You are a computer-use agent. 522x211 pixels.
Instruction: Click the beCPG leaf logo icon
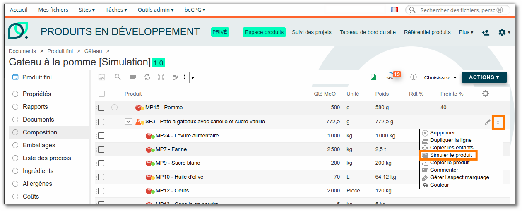point(18,31)
